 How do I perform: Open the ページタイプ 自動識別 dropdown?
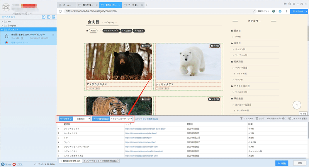coord(82,119)
